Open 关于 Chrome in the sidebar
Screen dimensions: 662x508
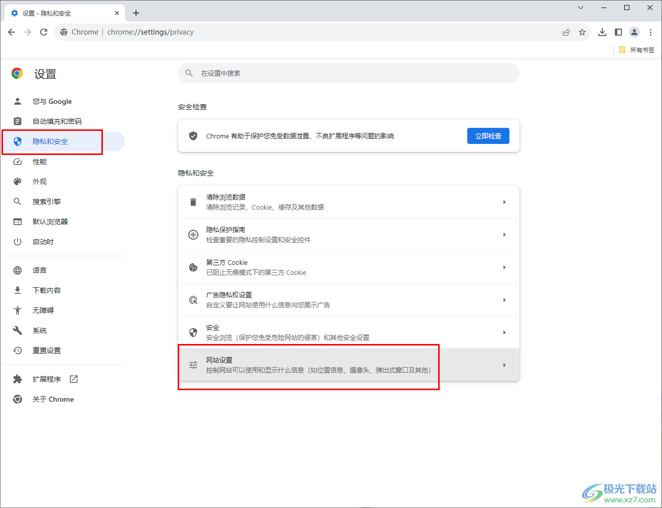click(x=63, y=399)
